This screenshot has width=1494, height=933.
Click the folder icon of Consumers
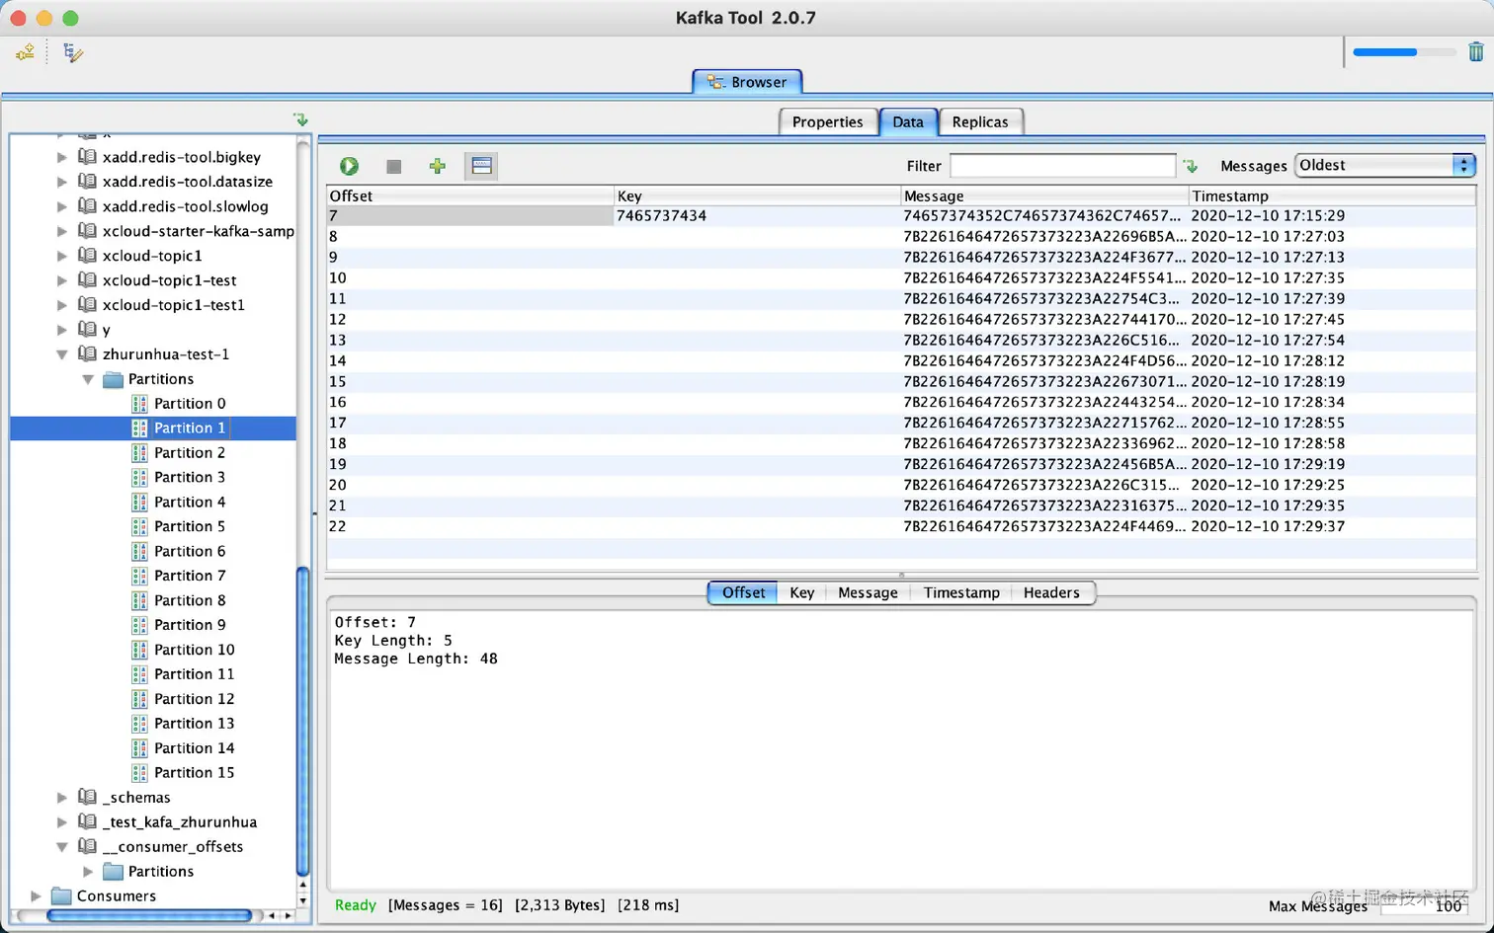(x=61, y=895)
